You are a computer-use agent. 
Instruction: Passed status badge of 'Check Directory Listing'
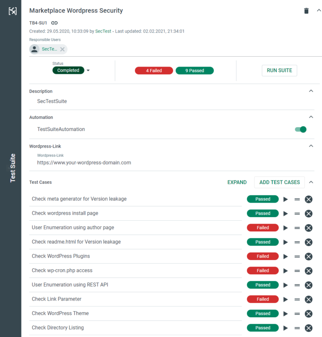(x=263, y=328)
